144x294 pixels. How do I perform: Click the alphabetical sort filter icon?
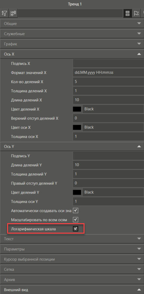4,13
